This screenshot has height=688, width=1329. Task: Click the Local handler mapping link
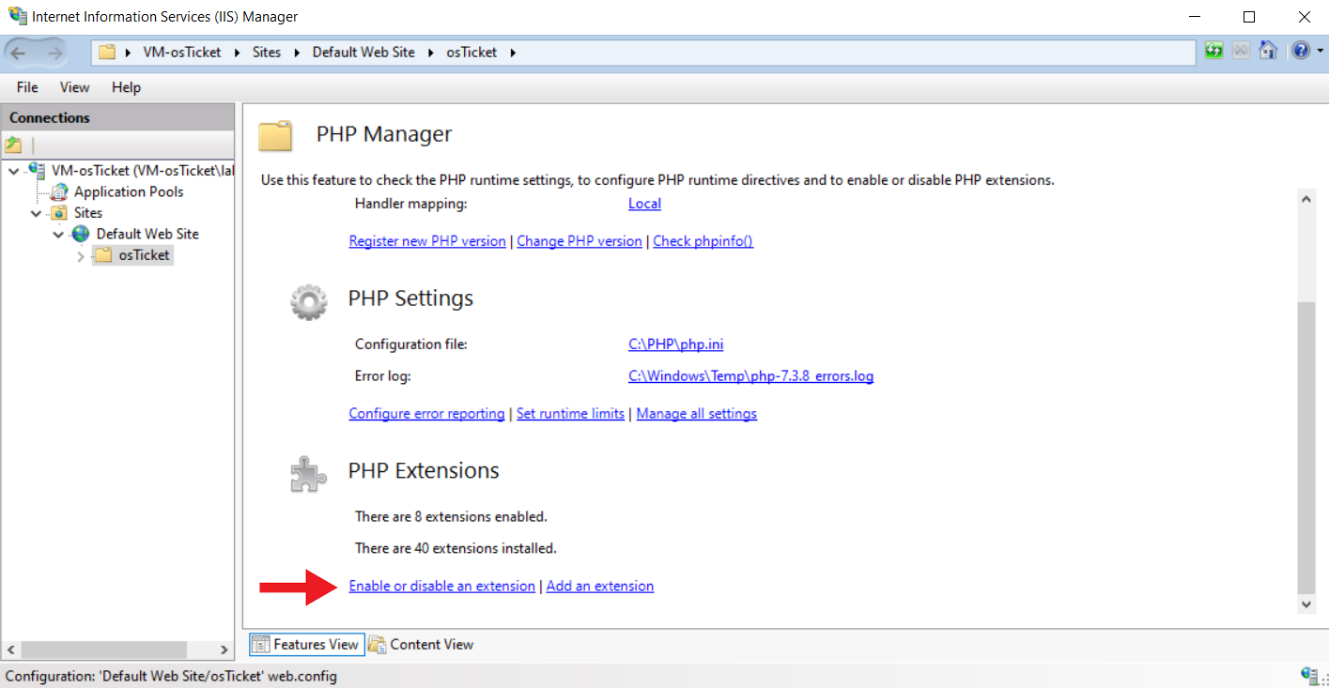tap(644, 204)
